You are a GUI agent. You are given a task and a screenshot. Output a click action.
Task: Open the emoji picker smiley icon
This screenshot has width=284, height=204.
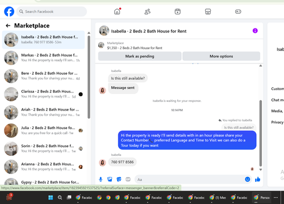(248, 179)
